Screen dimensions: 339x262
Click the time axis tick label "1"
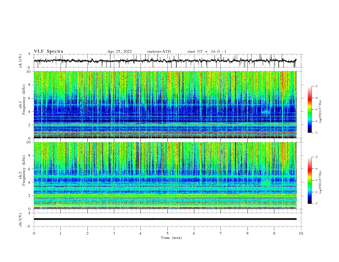[60, 233]
